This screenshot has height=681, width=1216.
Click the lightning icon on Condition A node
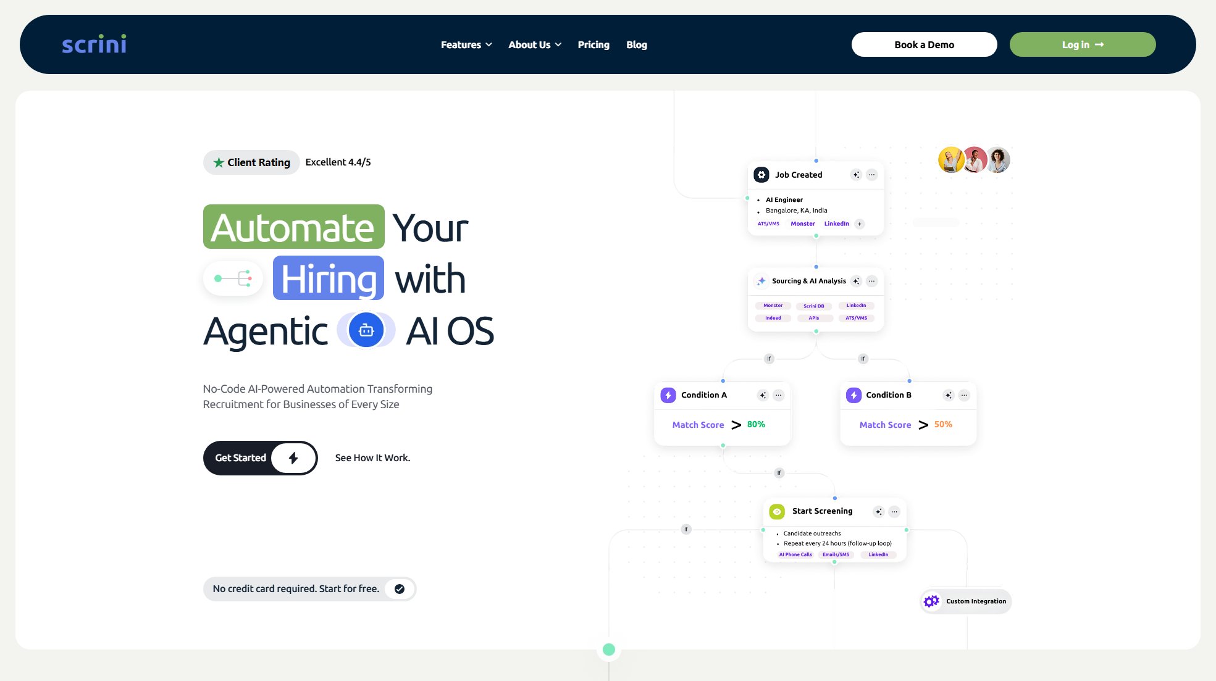(x=669, y=395)
